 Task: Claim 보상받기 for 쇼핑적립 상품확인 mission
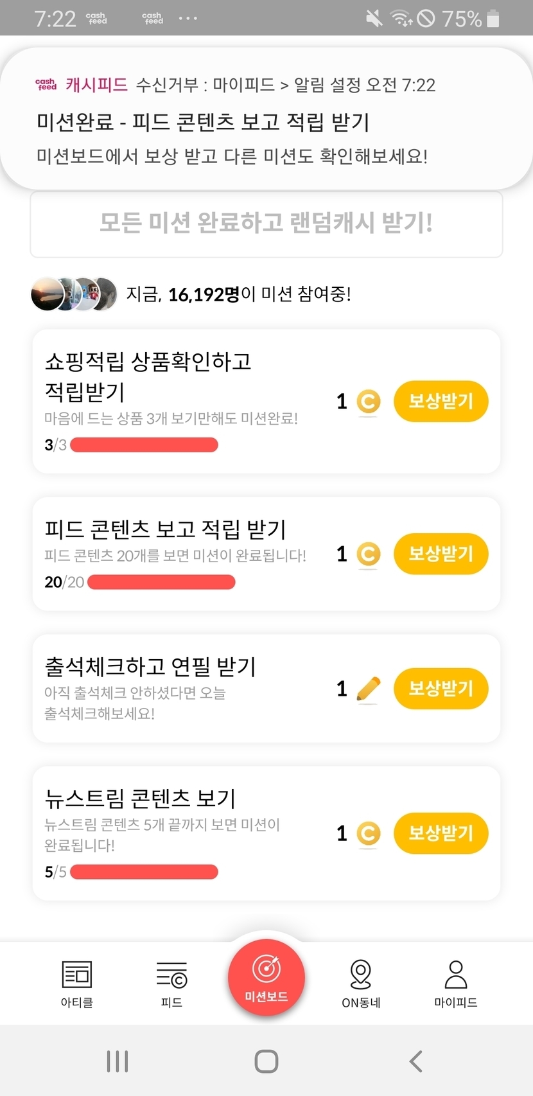[441, 402]
